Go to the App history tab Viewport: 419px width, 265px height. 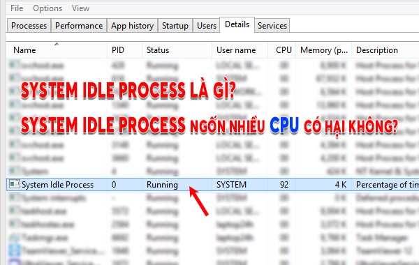pyautogui.click(x=132, y=26)
